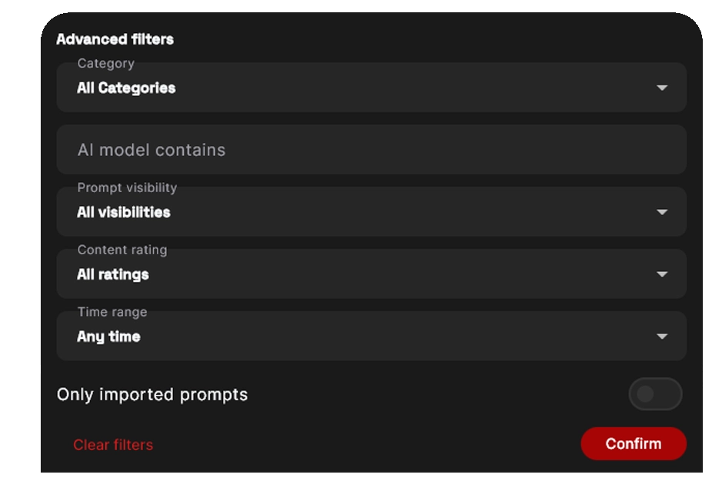The image size is (722, 491).
Task: Click the Advanced filters heading
Action: click(115, 39)
